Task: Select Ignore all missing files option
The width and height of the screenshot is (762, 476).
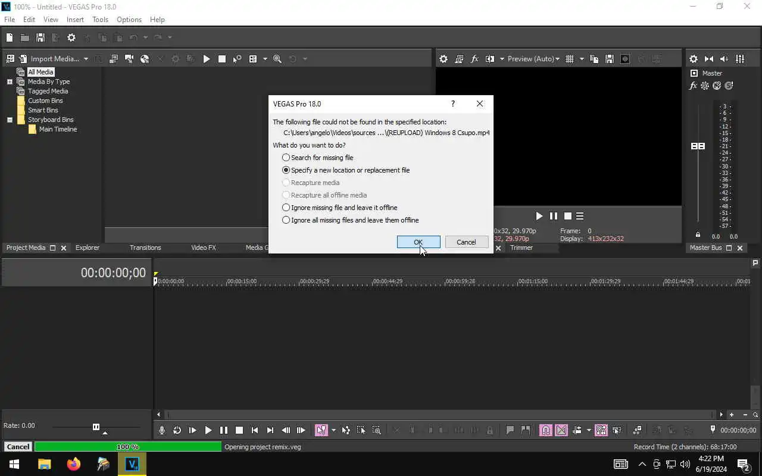Action: coord(351,220)
